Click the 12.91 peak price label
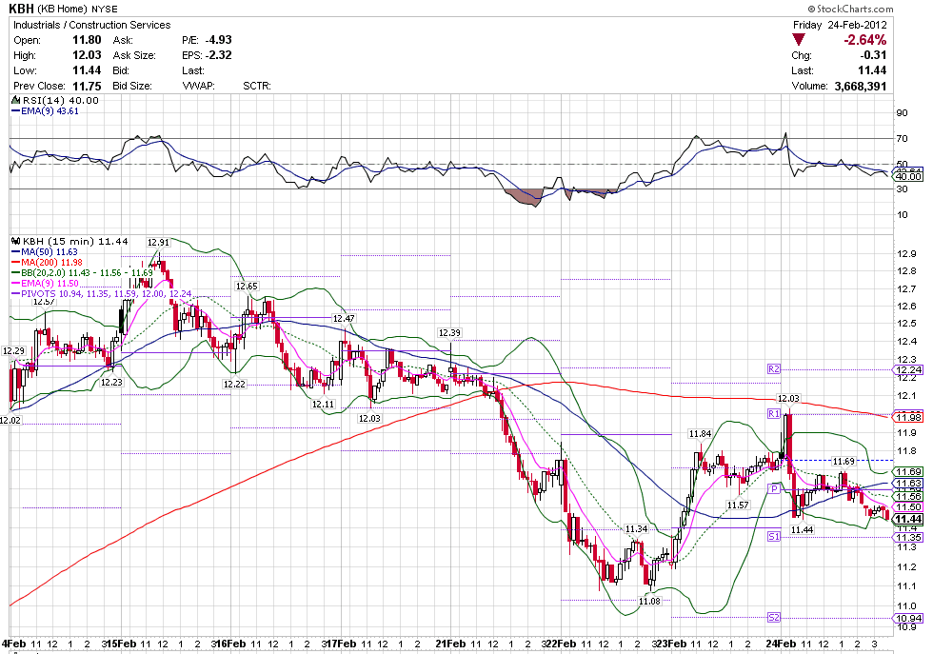The height and width of the screenshot is (654, 933). [x=158, y=242]
